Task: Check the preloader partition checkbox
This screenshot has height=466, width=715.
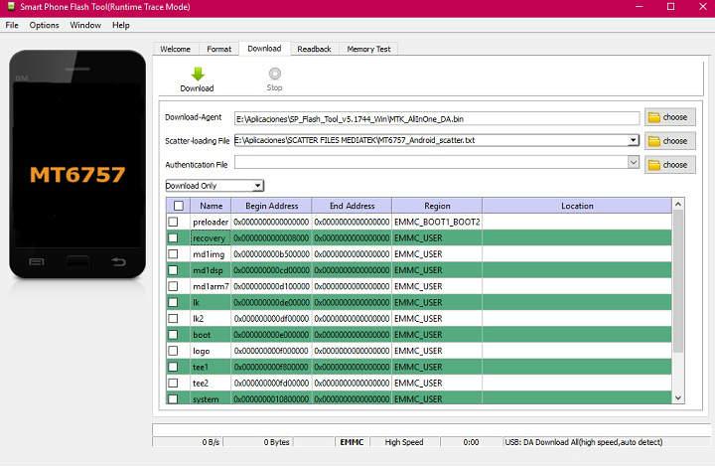Action: pyautogui.click(x=173, y=222)
